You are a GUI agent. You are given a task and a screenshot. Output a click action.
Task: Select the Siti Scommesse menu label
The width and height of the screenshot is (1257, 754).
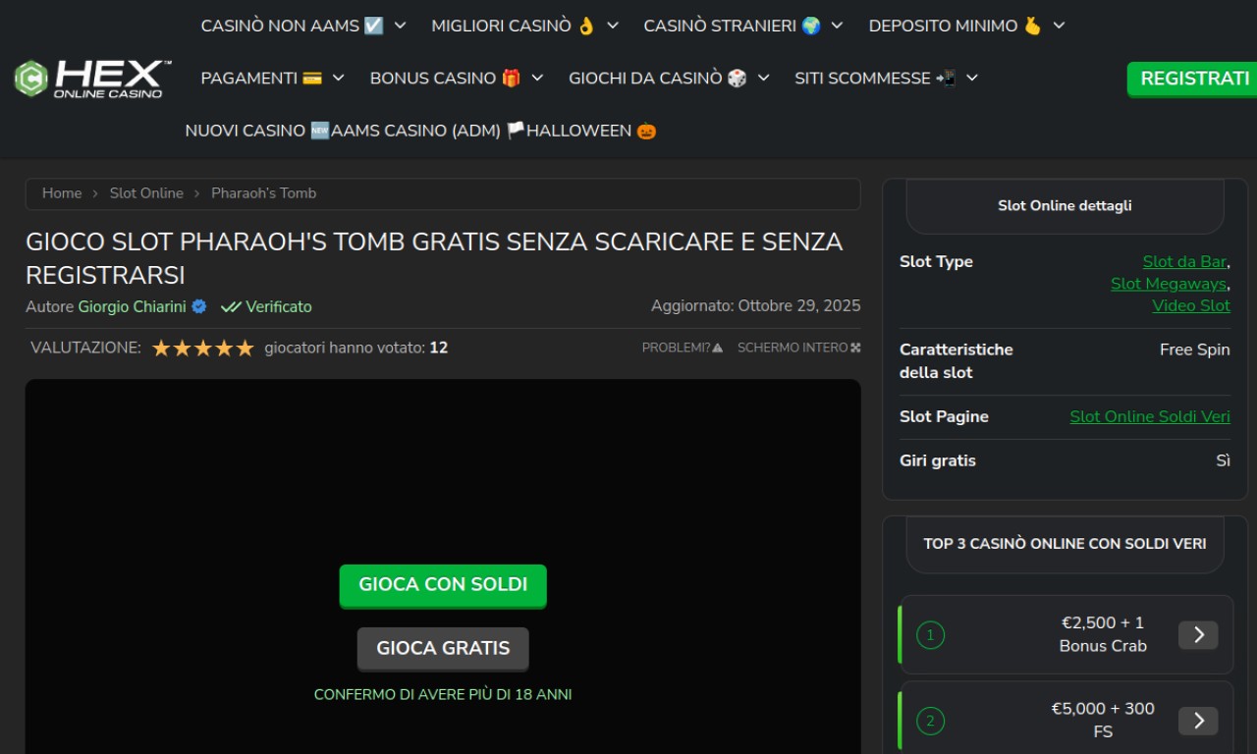pyautogui.click(x=875, y=78)
